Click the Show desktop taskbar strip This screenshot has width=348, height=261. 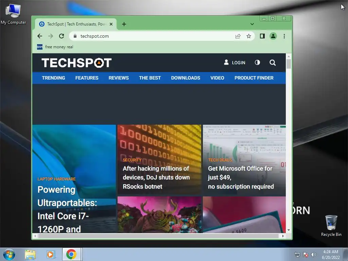click(x=346, y=254)
